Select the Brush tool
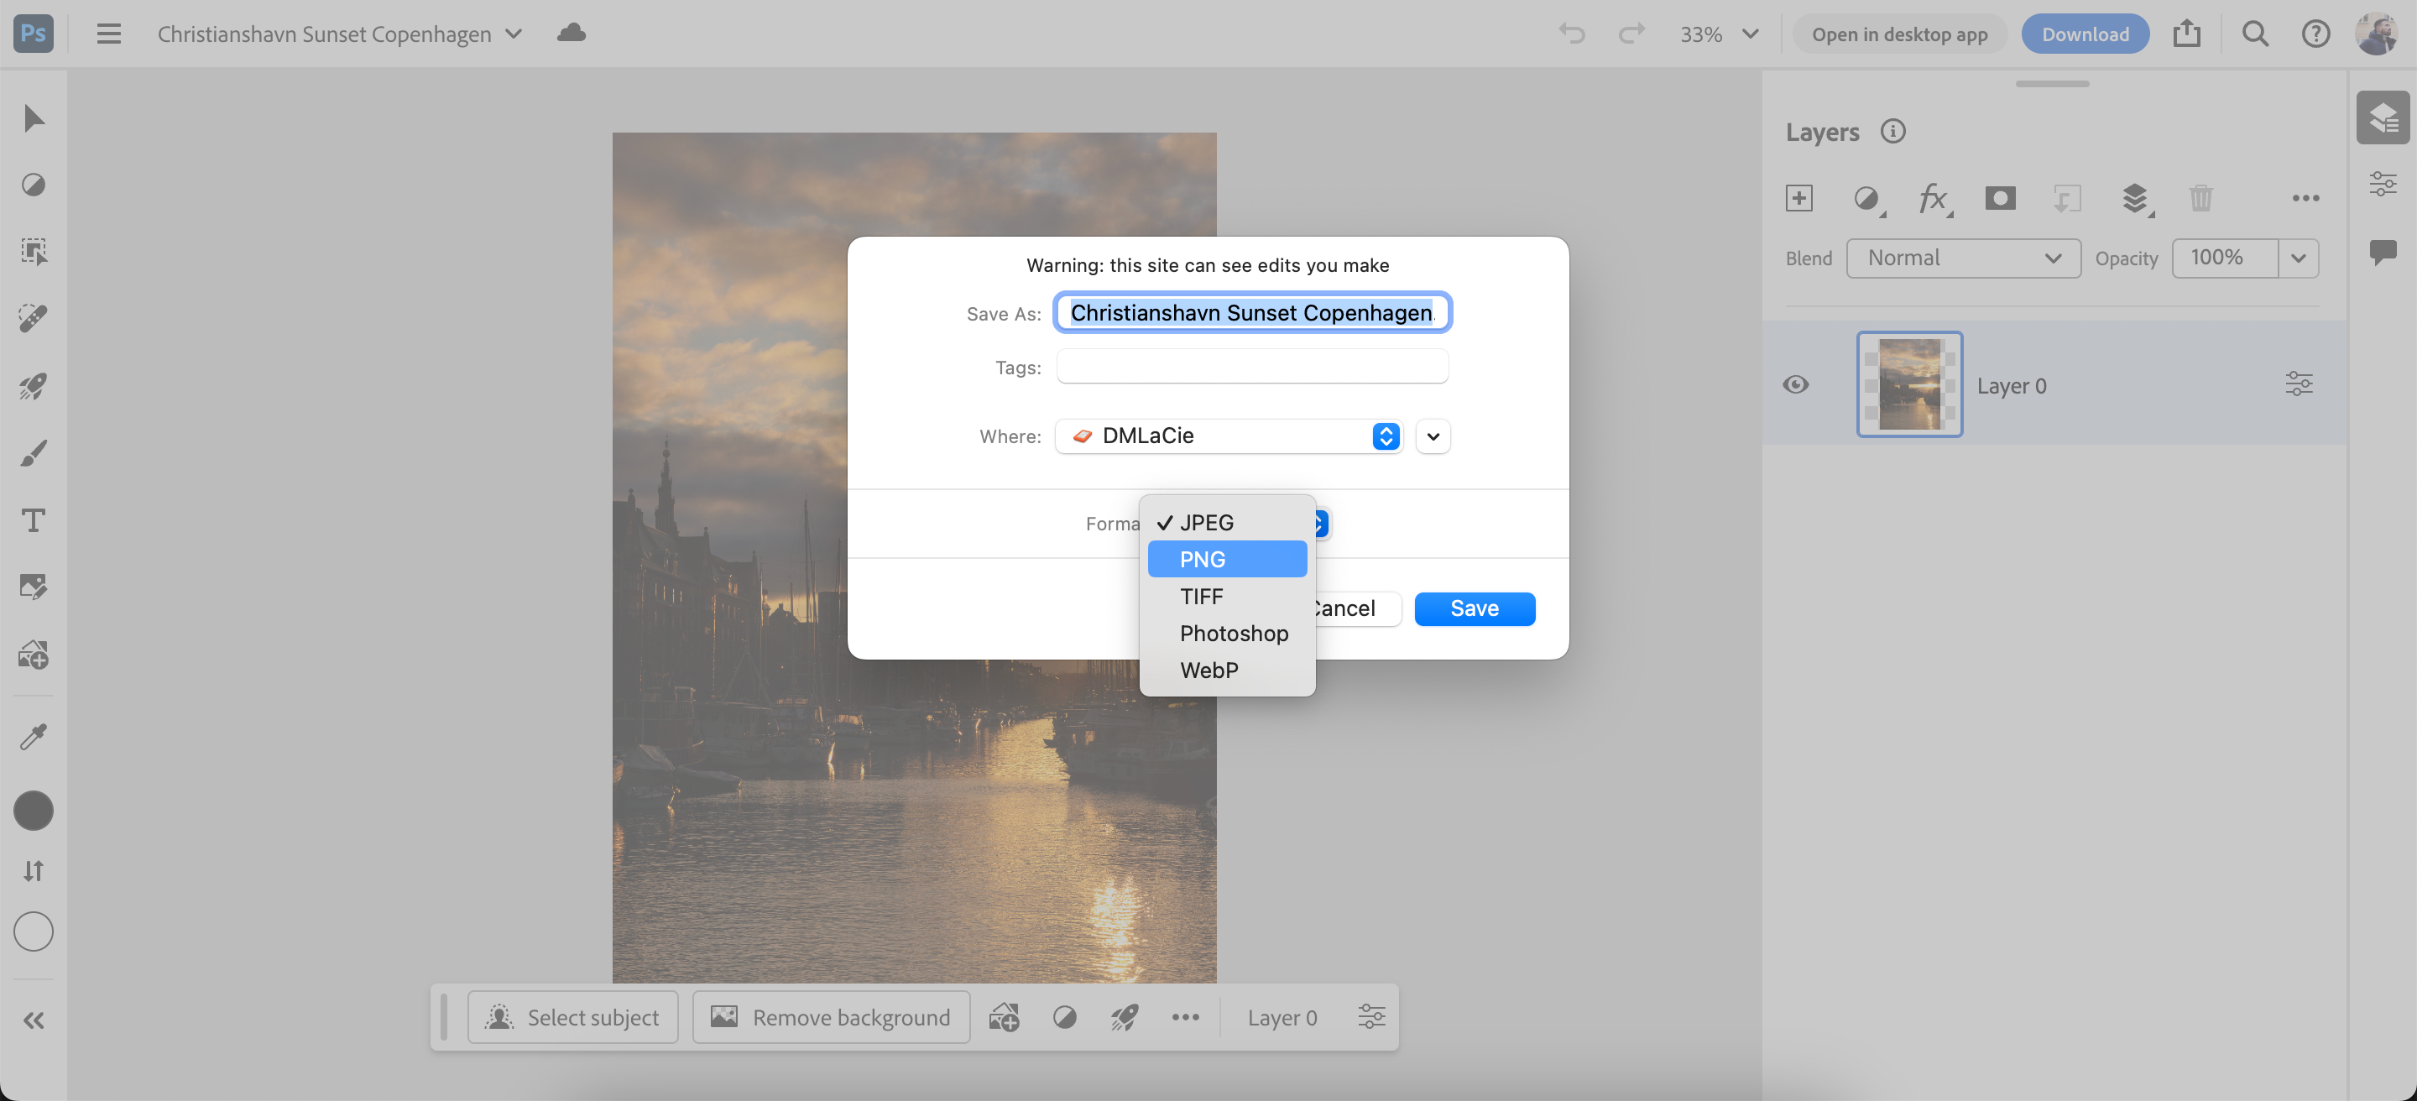Viewport: 2417px width, 1101px height. (34, 453)
